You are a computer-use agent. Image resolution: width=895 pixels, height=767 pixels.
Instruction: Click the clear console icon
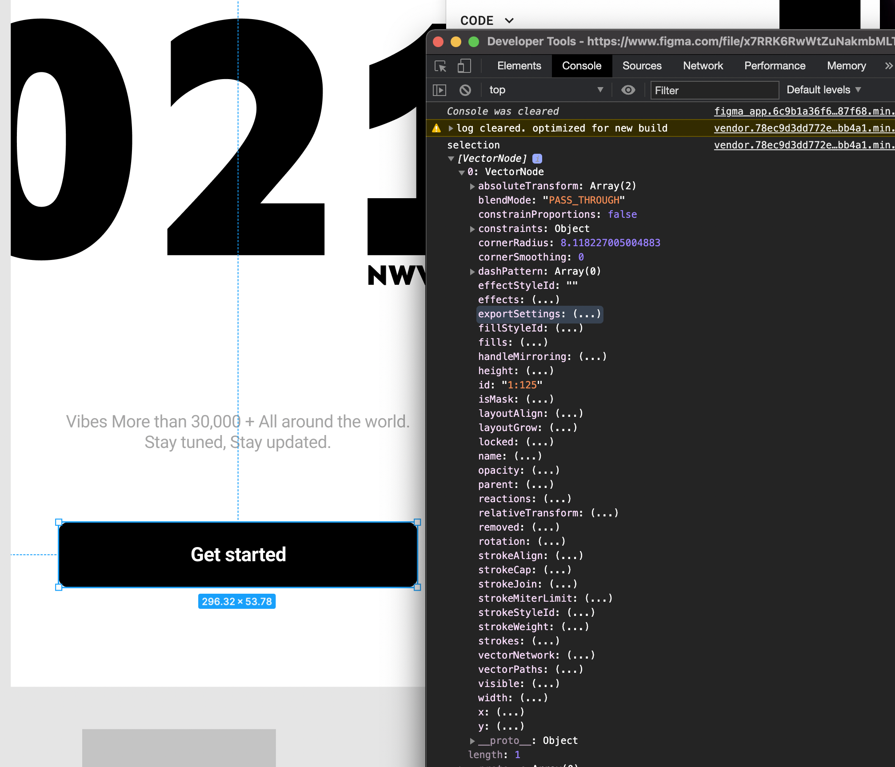[x=465, y=90]
